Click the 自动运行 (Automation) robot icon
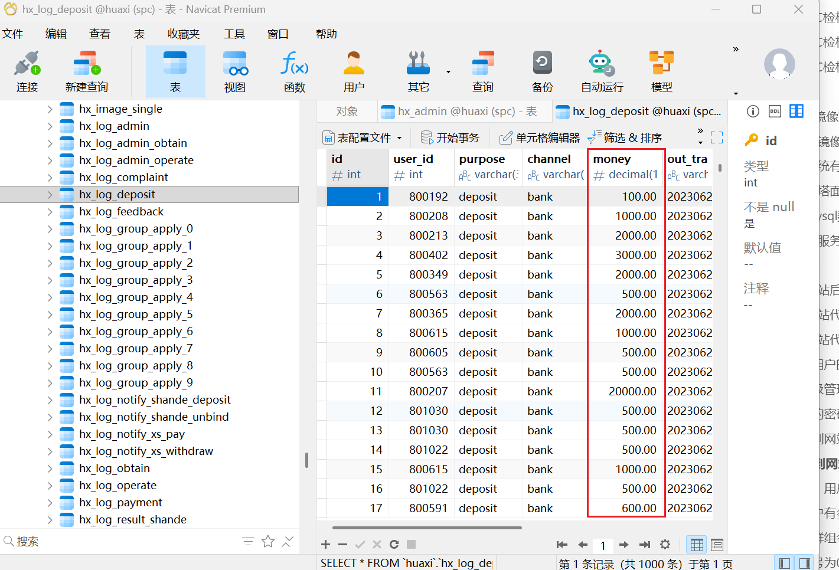The image size is (839, 570). (x=602, y=71)
